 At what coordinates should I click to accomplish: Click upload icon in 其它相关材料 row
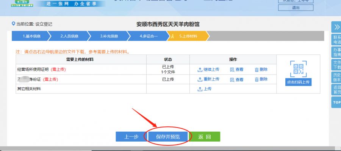(x=200, y=89)
